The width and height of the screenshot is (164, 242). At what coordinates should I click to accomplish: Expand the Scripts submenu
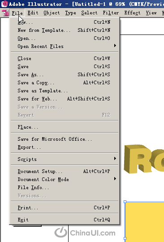65,159
